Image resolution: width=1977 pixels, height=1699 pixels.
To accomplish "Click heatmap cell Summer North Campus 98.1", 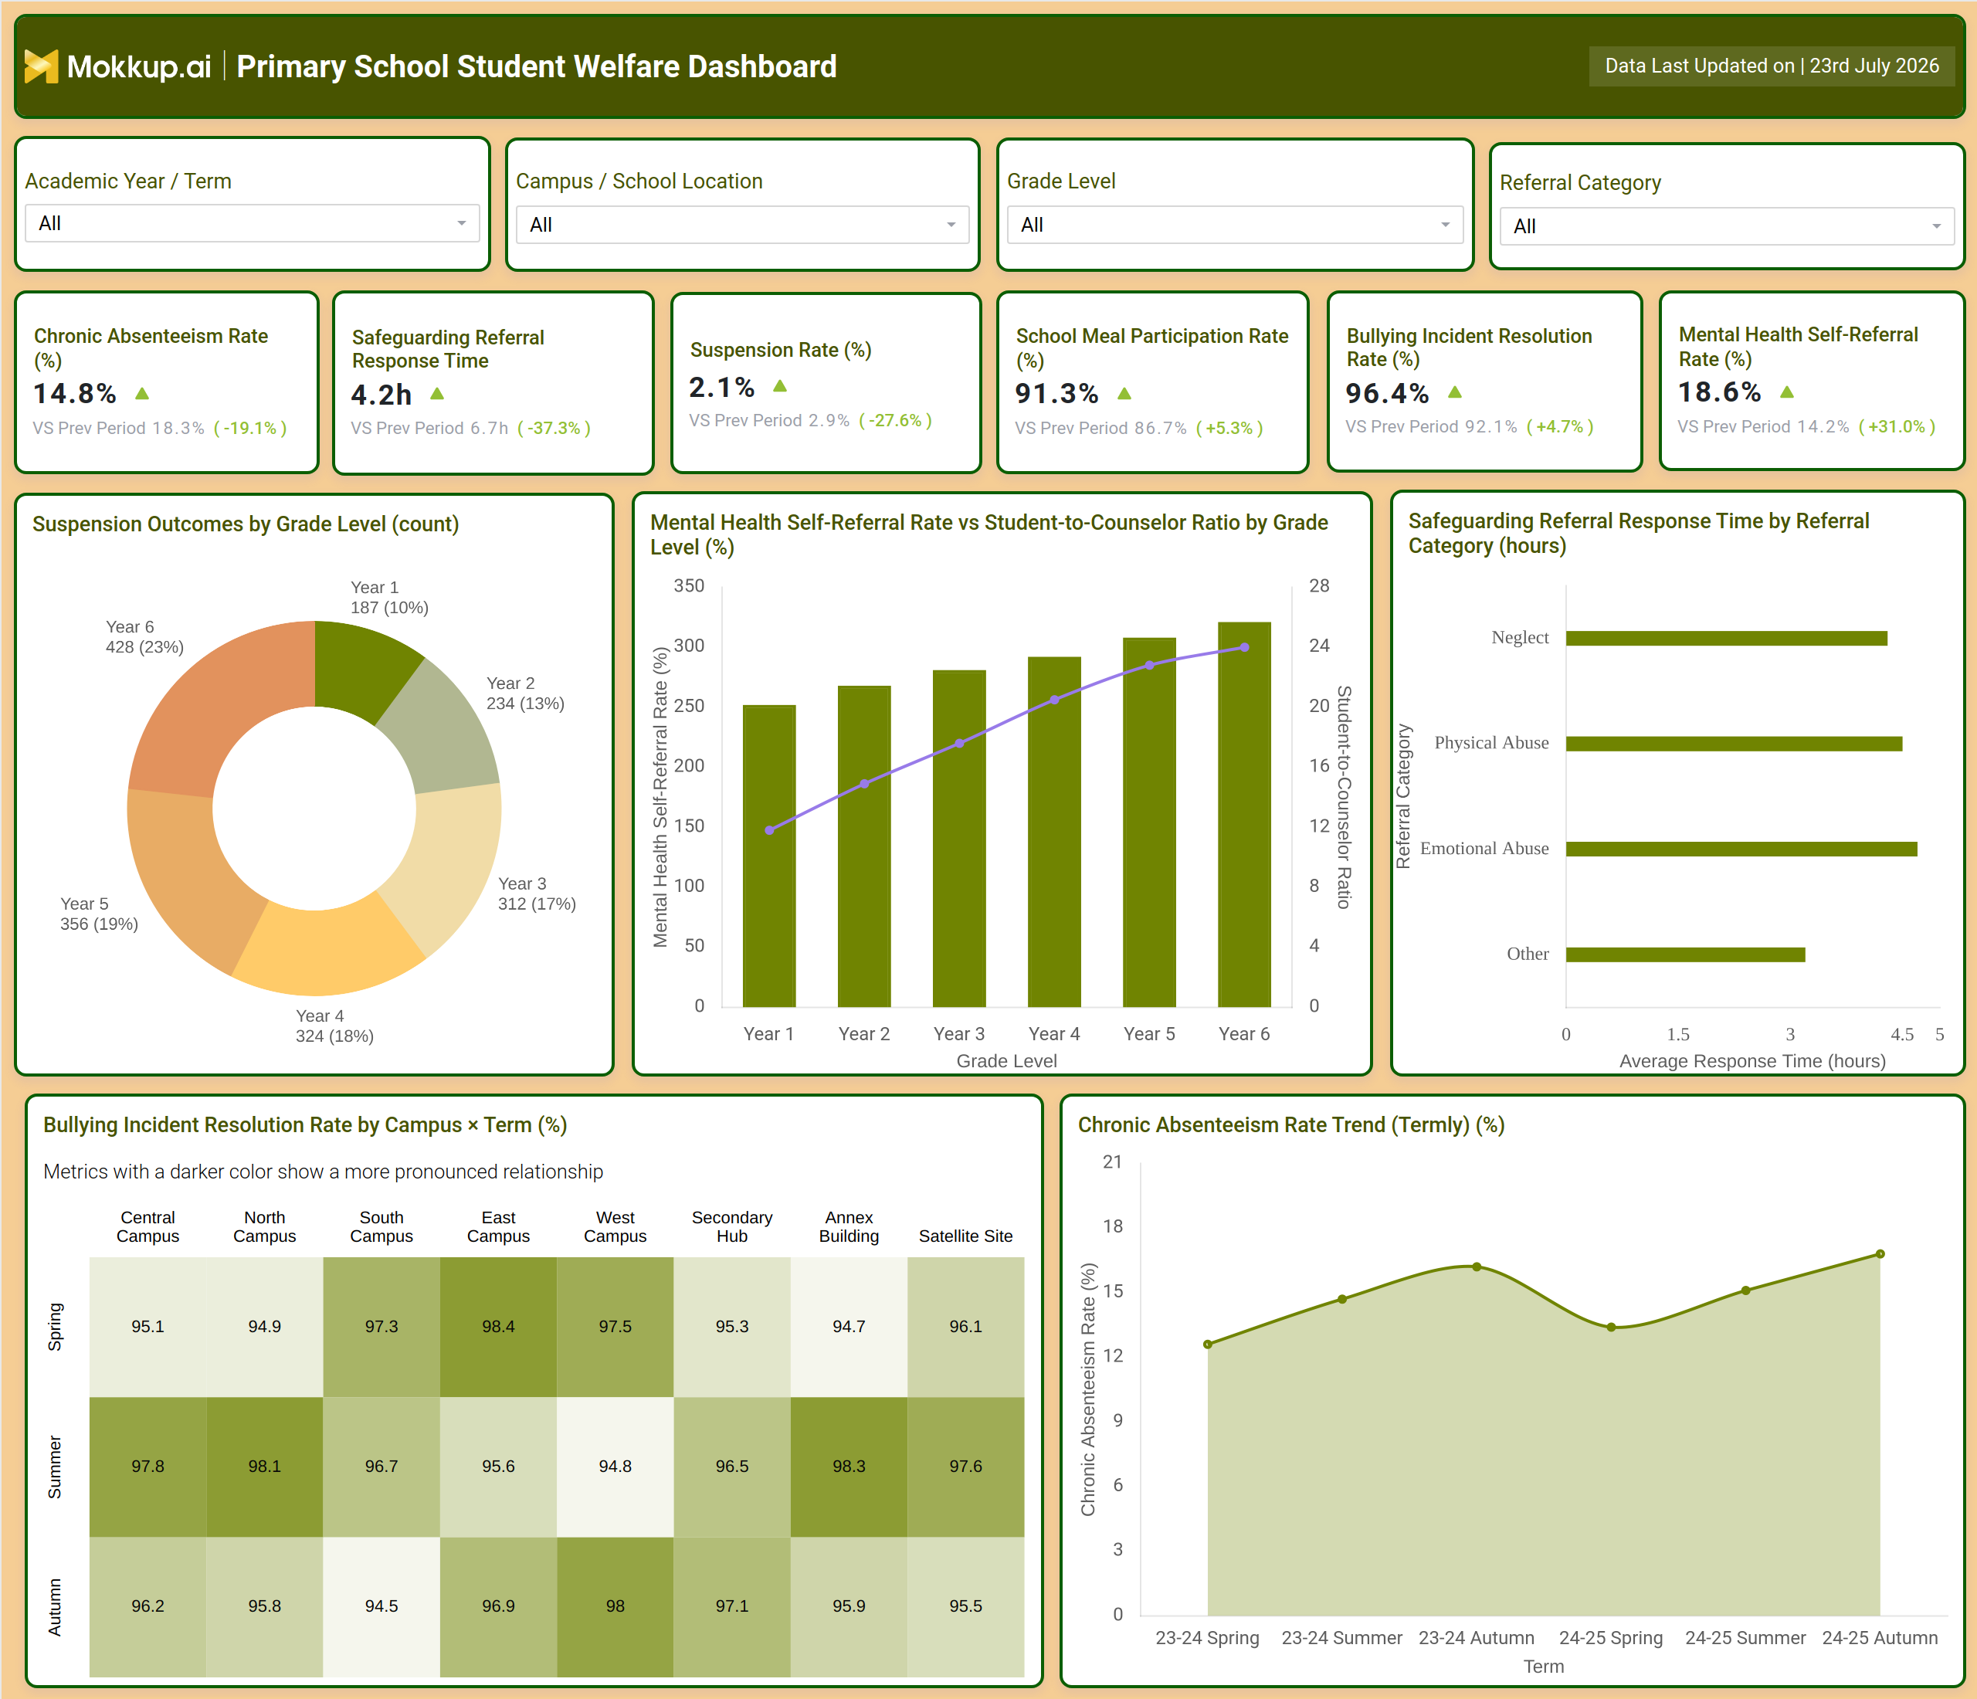I will 264,1467.
